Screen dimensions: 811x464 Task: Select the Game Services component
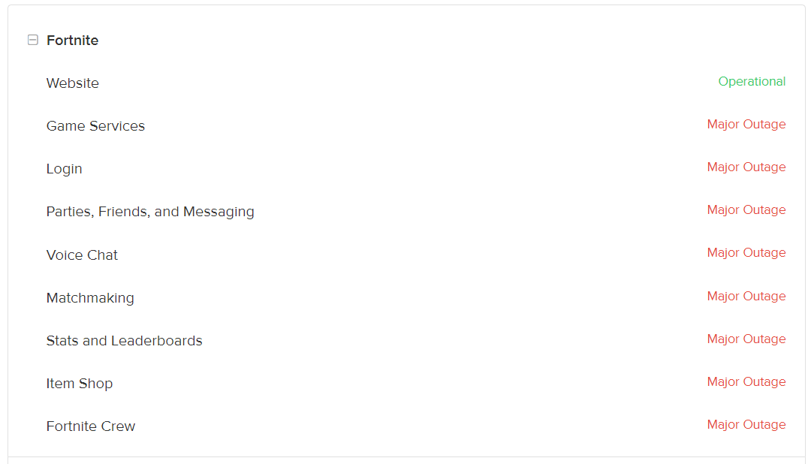95,126
